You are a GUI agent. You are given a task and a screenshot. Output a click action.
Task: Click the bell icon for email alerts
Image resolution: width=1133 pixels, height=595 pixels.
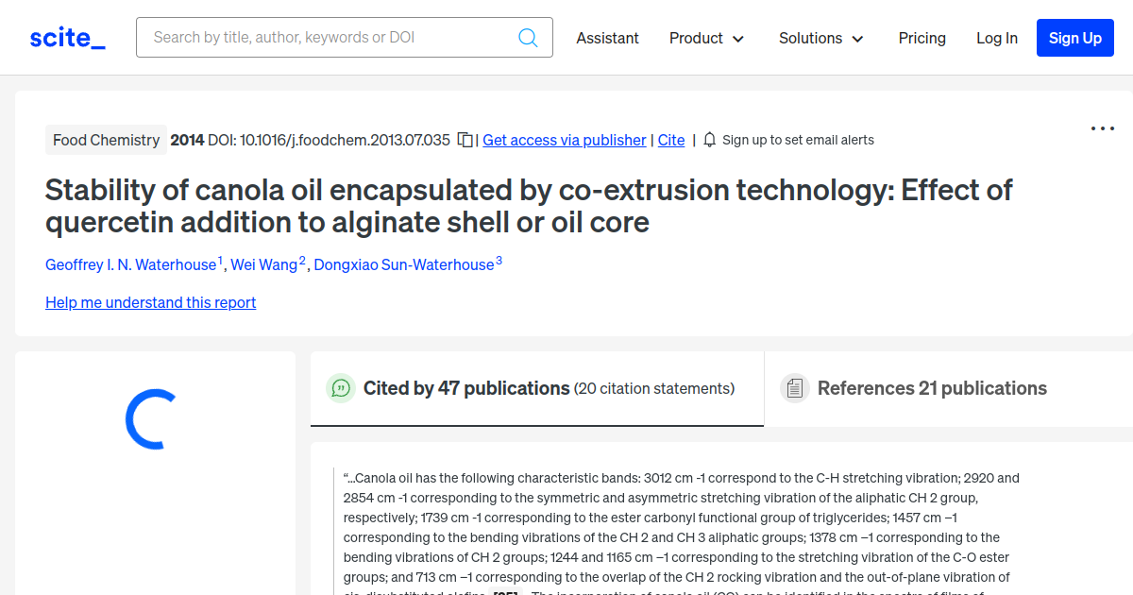pos(709,139)
